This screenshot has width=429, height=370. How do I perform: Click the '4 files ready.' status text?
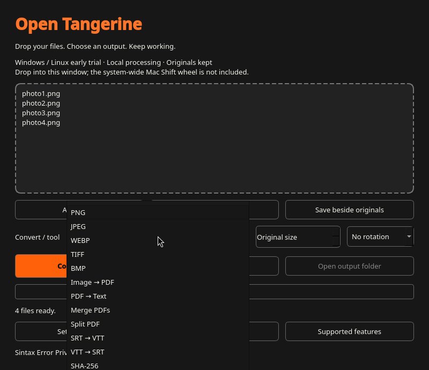coord(35,310)
